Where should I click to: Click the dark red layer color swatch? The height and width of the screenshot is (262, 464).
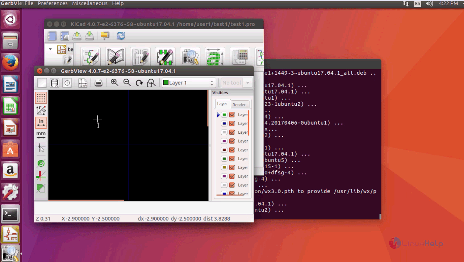(x=224, y=150)
